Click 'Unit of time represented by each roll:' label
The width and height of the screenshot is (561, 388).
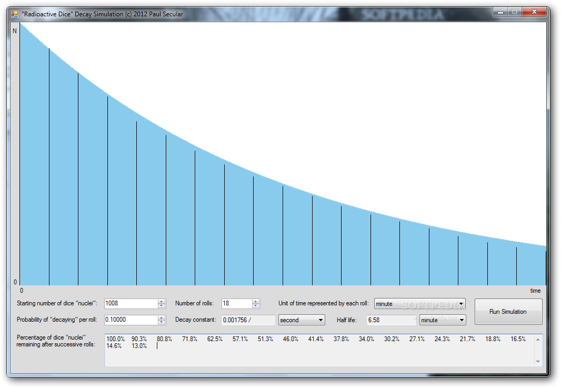324,303
